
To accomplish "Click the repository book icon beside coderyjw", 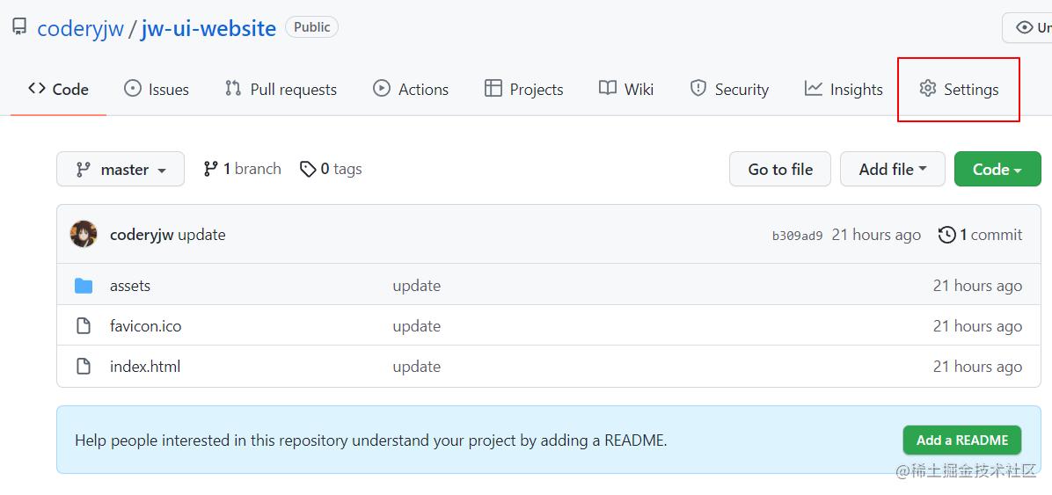I will tap(19, 27).
